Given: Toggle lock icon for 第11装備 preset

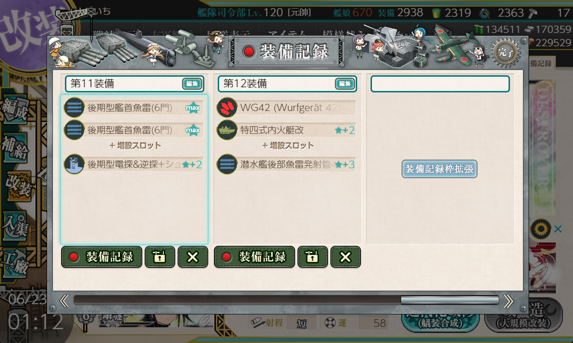Looking at the screenshot, I should 160,257.
